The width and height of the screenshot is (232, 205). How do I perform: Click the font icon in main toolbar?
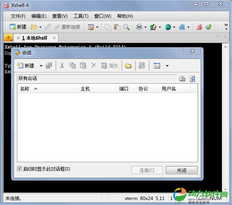[x=182, y=27]
